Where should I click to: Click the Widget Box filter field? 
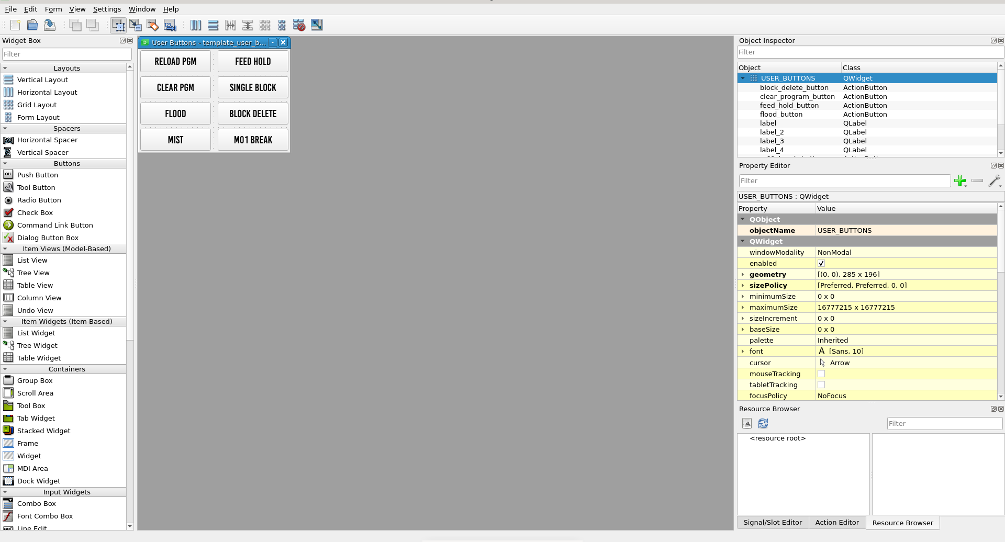(66, 54)
